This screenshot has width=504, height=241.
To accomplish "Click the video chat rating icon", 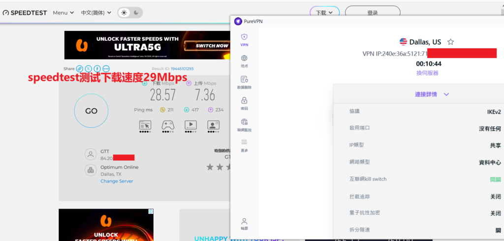I will click(x=213, y=125).
